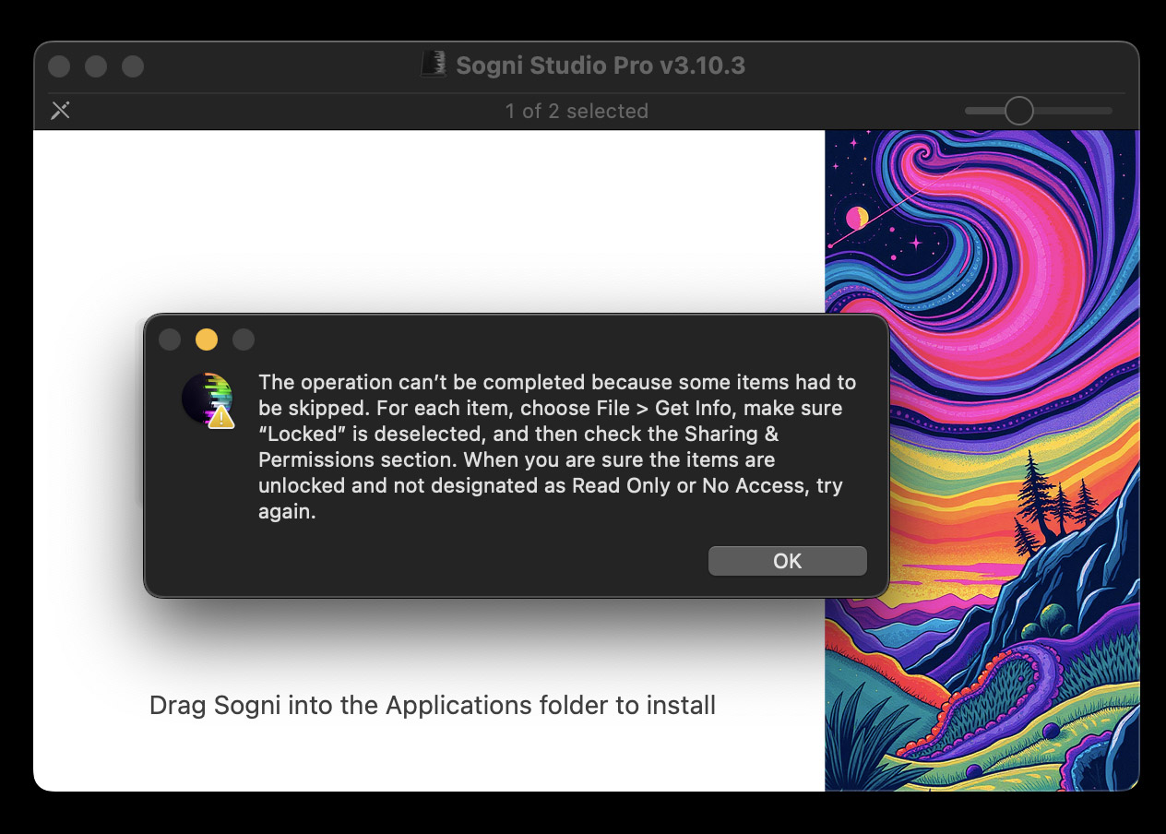Minimize the error dialog with the yellow button
Screen dimensions: 1166x834
point(207,340)
